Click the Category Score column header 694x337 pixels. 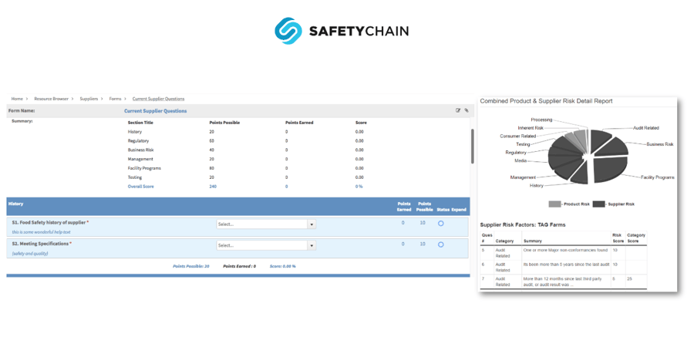coord(636,238)
